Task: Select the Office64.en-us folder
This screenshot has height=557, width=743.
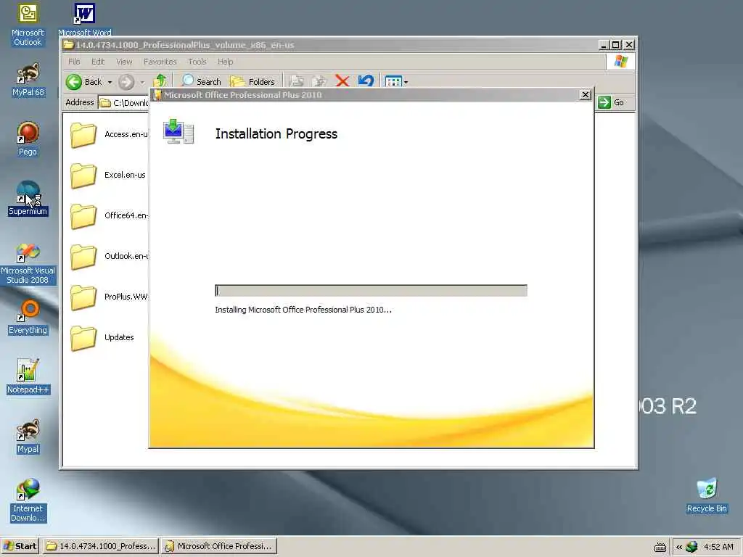Action: (109, 215)
